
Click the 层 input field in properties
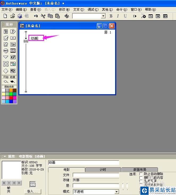point(96,185)
